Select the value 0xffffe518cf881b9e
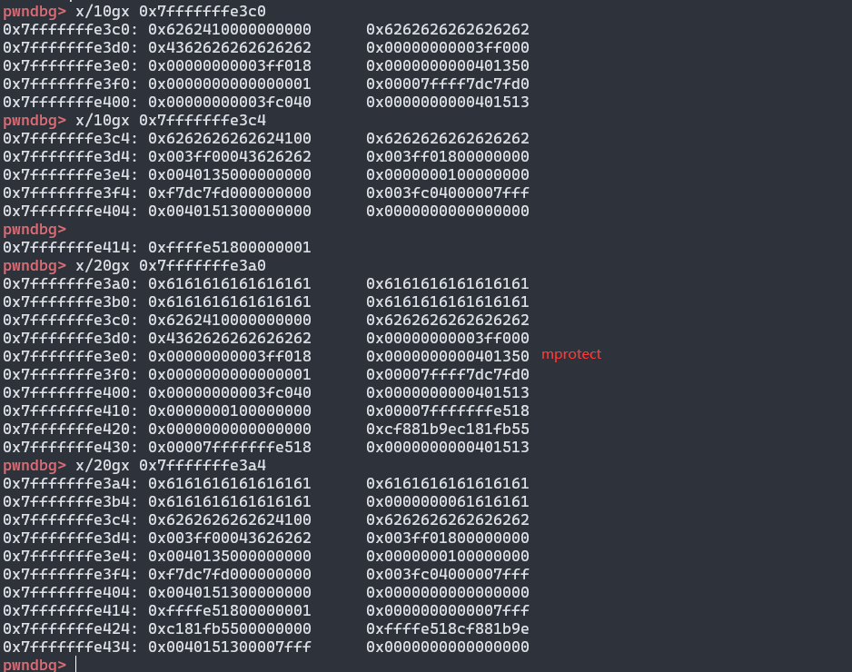 tap(448, 628)
